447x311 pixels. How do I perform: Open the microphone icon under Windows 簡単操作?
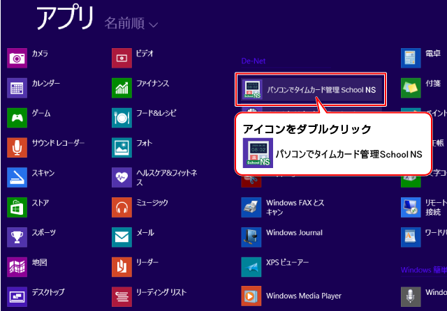pos(411,297)
